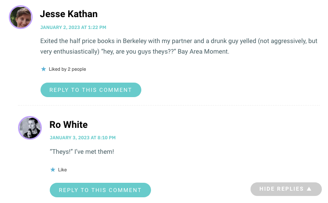Image resolution: width=328 pixels, height=203 pixels.
Task: Click the star icon beside Liked by 2 people
Action: tap(44, 69)
